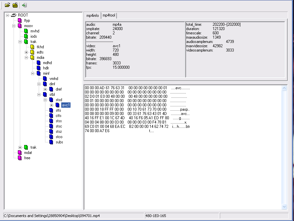Click the green mvhd box icon
The height and width of the screenshot is (221, 294).
tap(26, 31)
